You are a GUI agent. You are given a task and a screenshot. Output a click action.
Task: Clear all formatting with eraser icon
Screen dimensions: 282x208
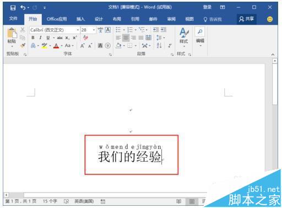pyautogui.click(x=85, y=38)
